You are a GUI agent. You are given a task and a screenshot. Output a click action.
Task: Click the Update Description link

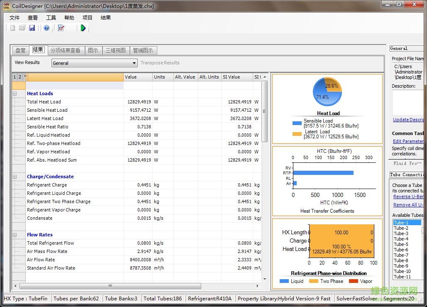click(408, 120)
